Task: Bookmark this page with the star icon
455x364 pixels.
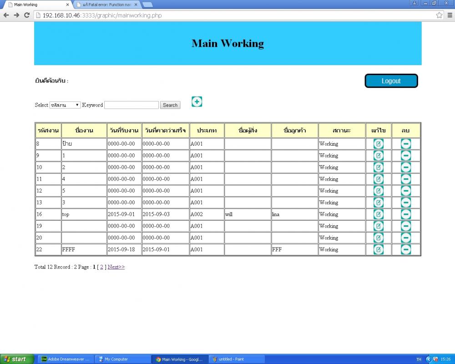Action: tap(439, 15)
